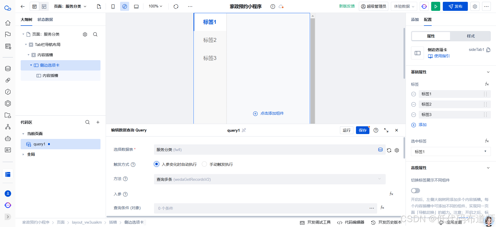Viewport: 496px width, 227px height.
Task: Click the info icon beside app title
Action: (273, 6)
